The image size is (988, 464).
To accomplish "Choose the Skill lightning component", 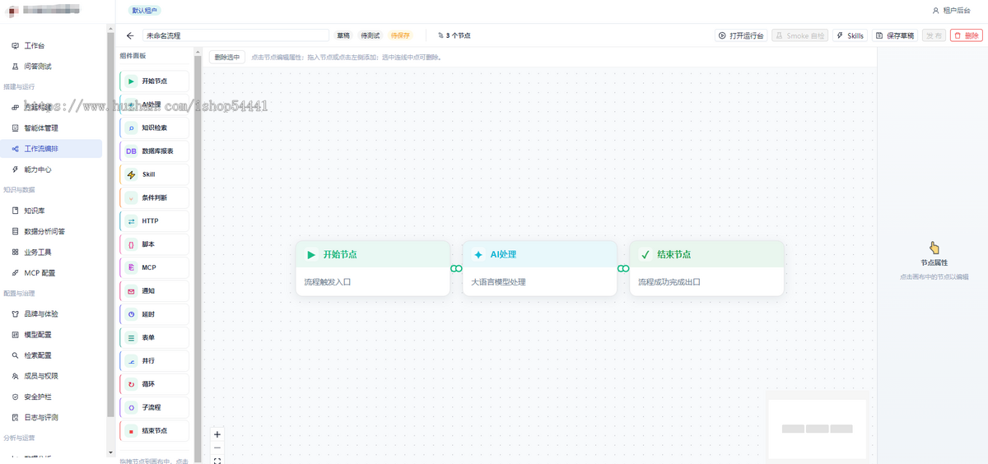I will click(154, 174).
